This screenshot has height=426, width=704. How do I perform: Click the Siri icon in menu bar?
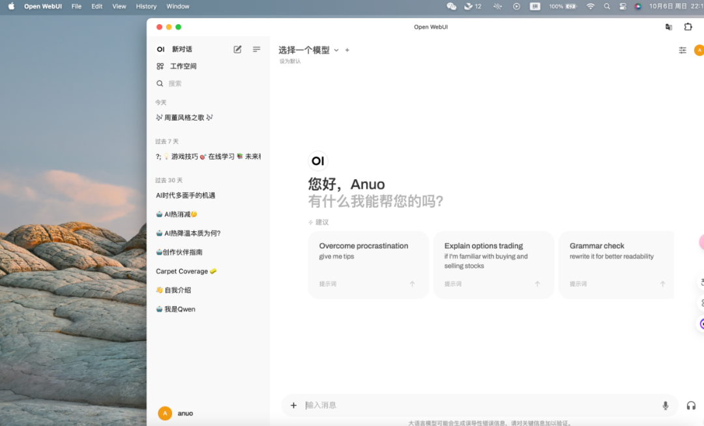click(x=638, y=7)
